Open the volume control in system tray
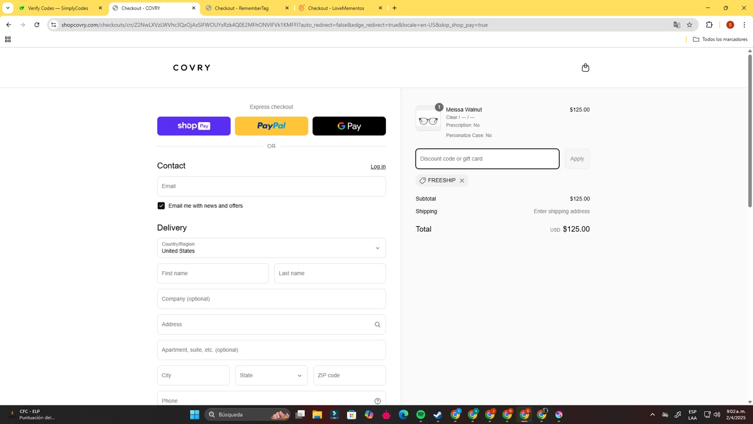The width and height of the screenshot is (753, 424). tap(717, 414)
